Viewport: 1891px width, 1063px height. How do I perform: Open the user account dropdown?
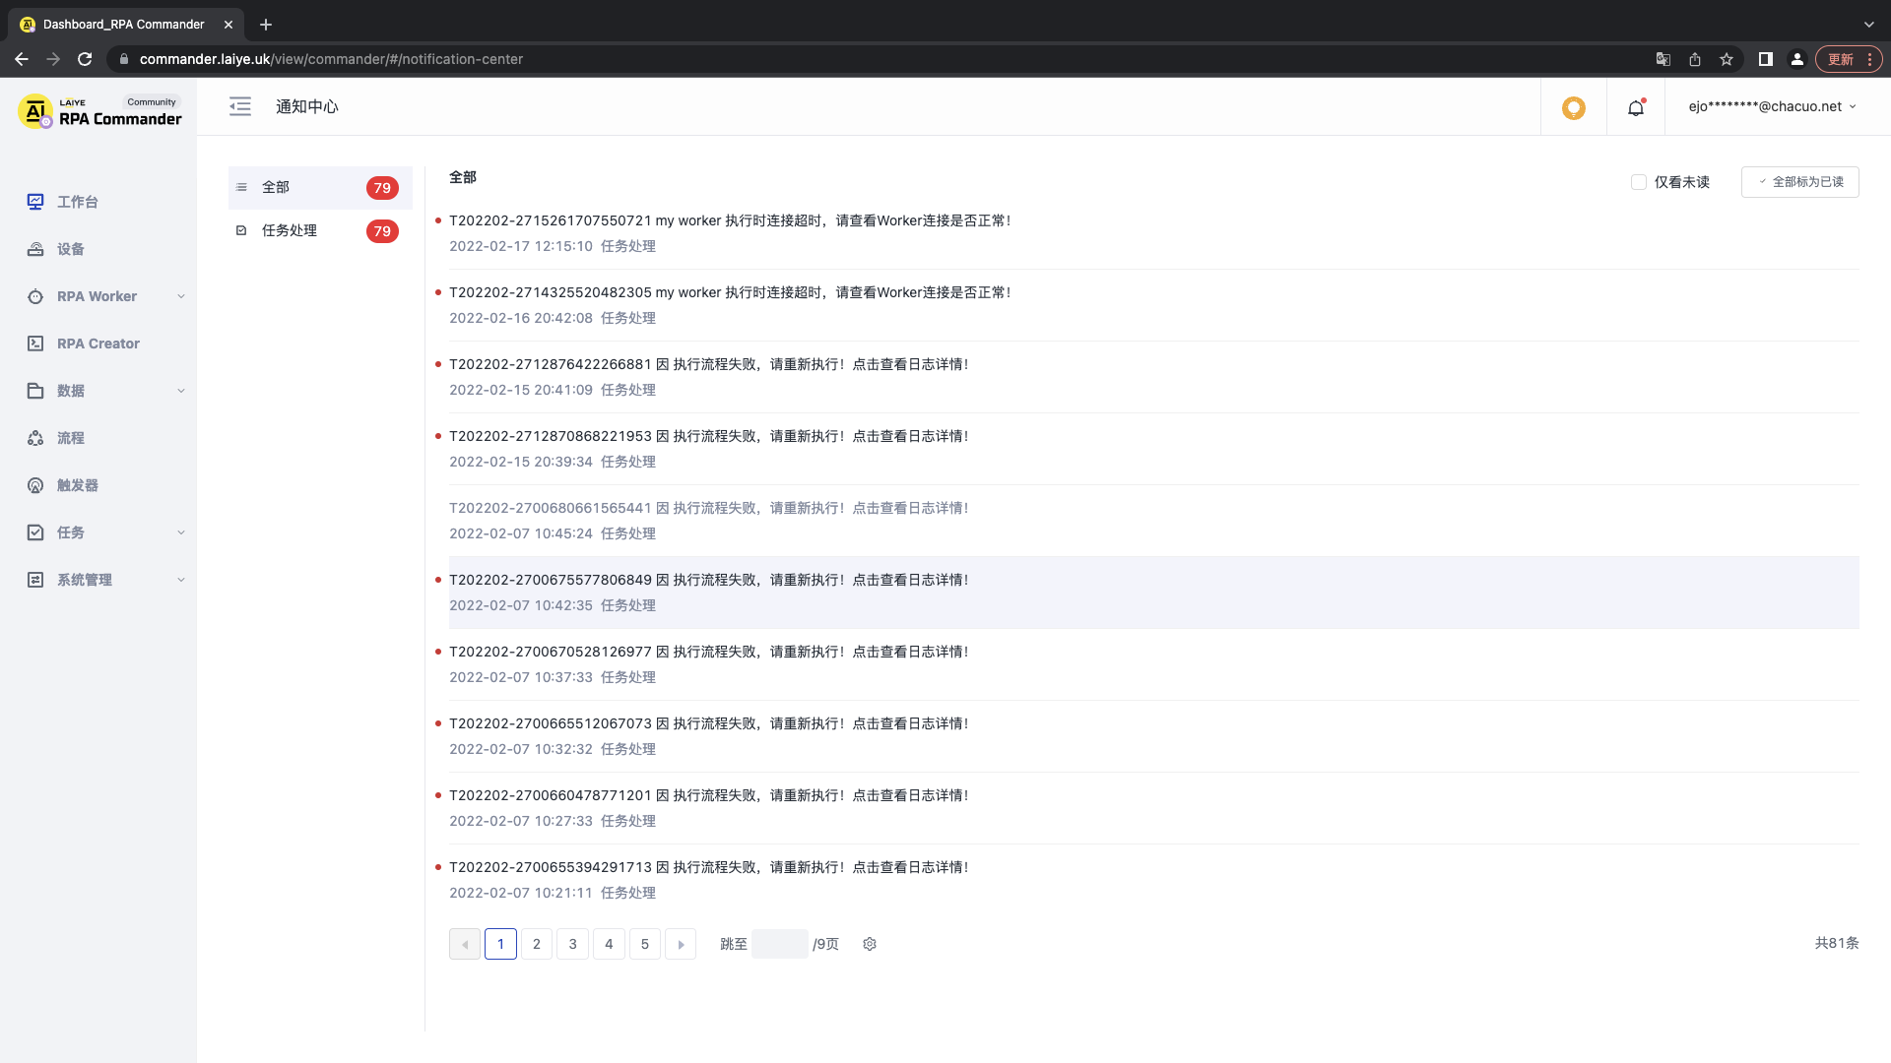click(x=1773, y=106)
